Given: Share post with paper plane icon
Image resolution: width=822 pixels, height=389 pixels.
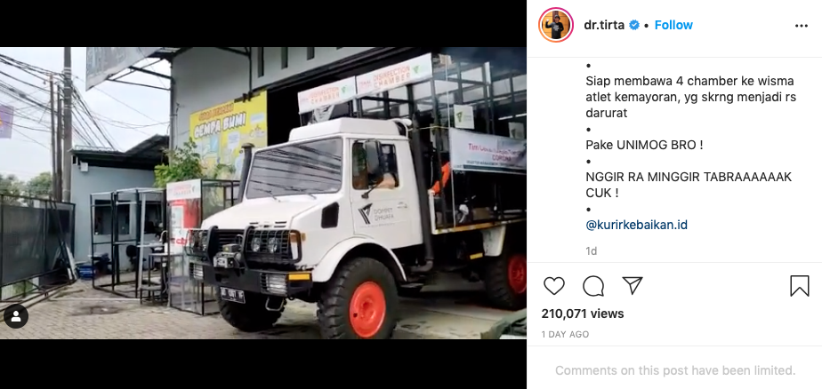Looking at the screenshot, I should [x=633, y=286].
